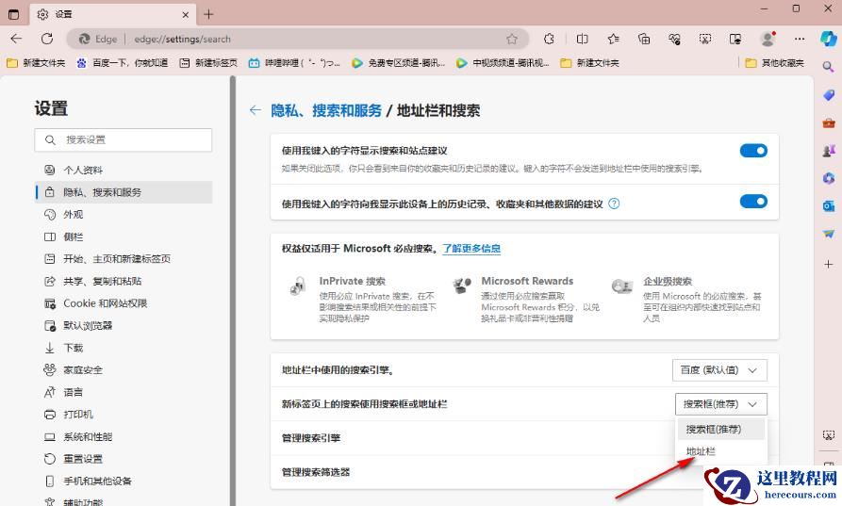The width and height of the screenshot is (842, 506).
Task: Open Outlook in the sidebar
Action: (828, 206)
